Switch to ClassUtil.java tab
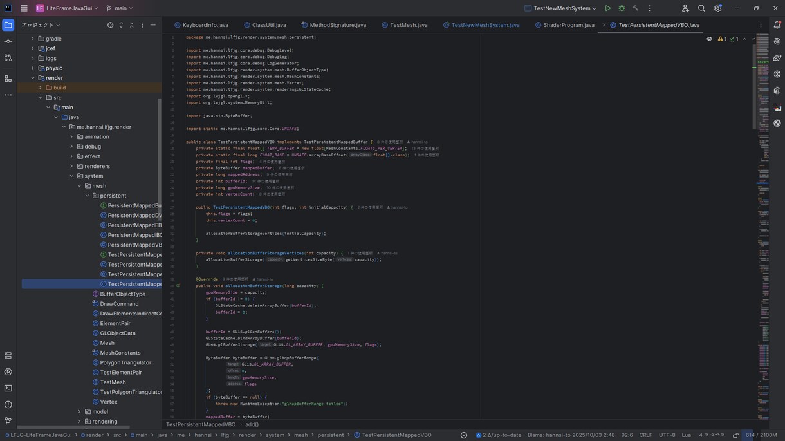Image resolution: width=785 pixels, height=441 pixels. point(264,25)
